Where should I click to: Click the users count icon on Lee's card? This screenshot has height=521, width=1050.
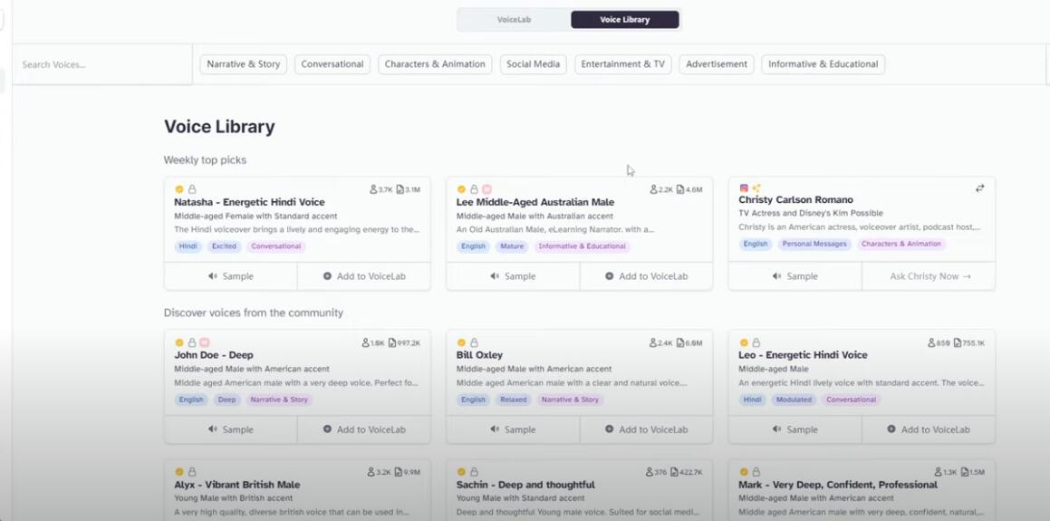click(x=653, y=189)
